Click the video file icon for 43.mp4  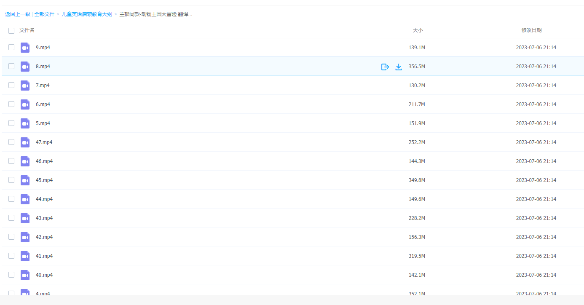pos(25,218)
